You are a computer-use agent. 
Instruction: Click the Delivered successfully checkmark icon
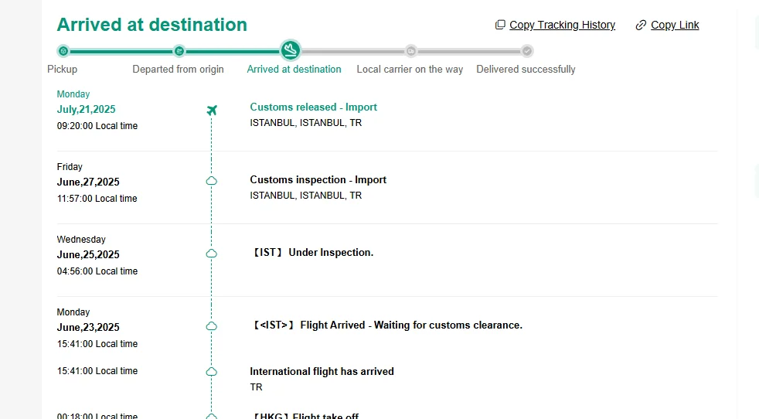pos(527,51)
